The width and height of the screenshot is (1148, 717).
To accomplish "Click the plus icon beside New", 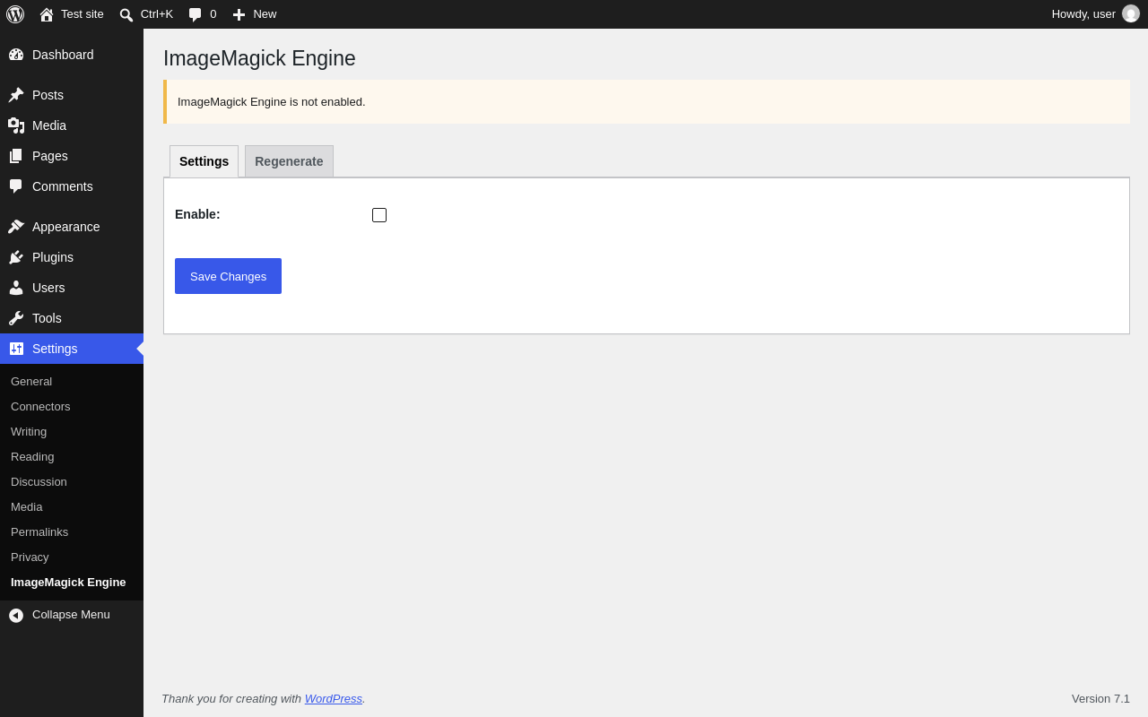I will 239,14.
